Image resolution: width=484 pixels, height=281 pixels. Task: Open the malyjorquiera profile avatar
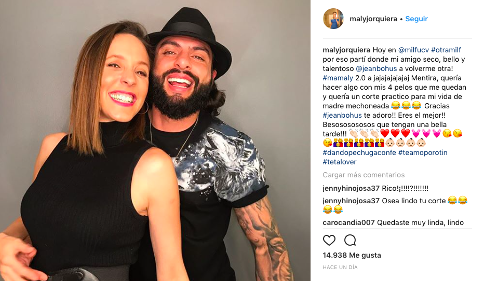[333, 19]
